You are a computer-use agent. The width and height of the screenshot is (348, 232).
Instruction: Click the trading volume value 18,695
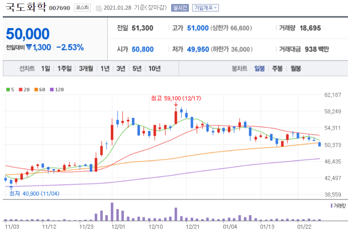(310, 28)
